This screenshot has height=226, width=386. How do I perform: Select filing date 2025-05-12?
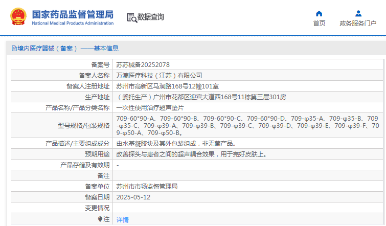[133, 197]
